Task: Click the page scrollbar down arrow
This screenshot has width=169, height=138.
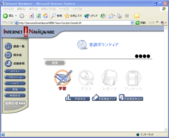Action: (166, 130)
